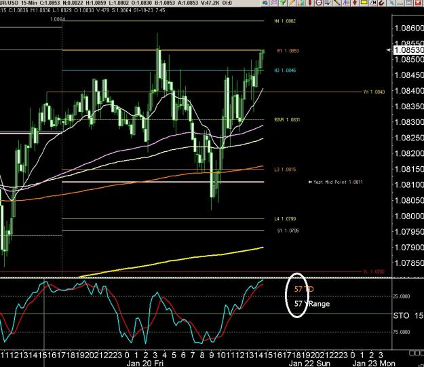Click the red YL 1.0782 label
Image resolution: width=424 pixels, height=367 pixels.
[x=374, y=271]
